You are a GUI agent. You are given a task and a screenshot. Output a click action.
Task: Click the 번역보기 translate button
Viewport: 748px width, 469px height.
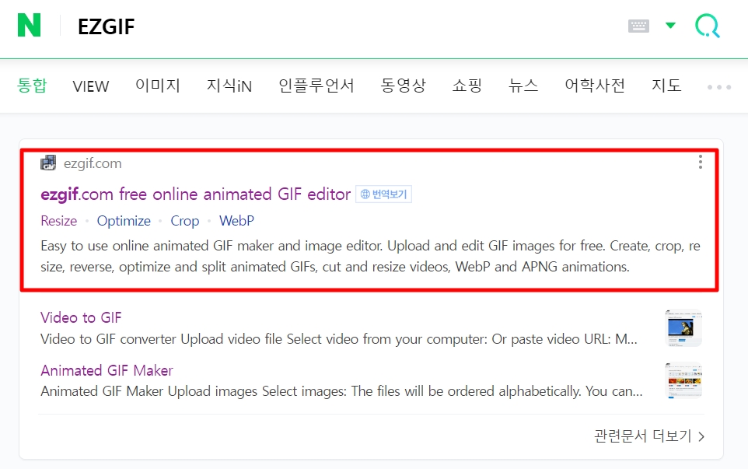383,194
